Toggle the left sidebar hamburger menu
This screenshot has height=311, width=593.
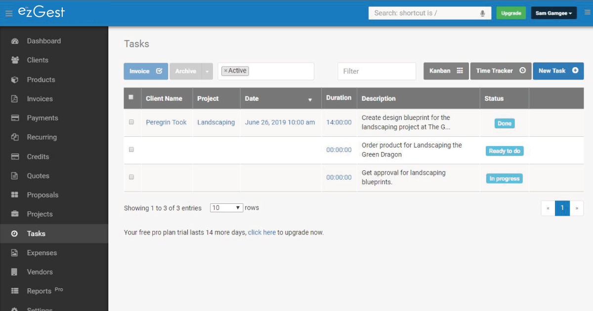click(x=9, y=13)
